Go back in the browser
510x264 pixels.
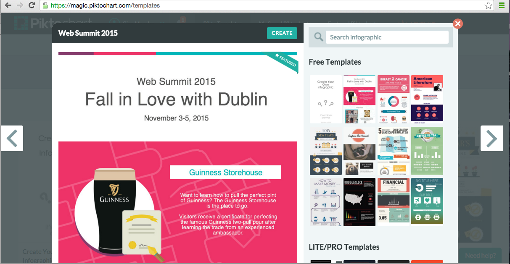point(8,5)
